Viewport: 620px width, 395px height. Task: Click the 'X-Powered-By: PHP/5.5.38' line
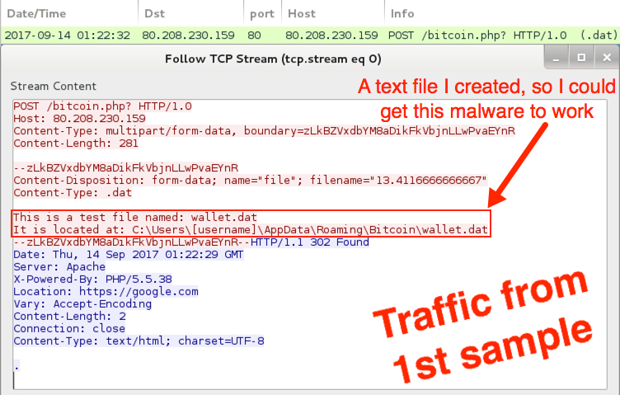(x=92, y=280)
